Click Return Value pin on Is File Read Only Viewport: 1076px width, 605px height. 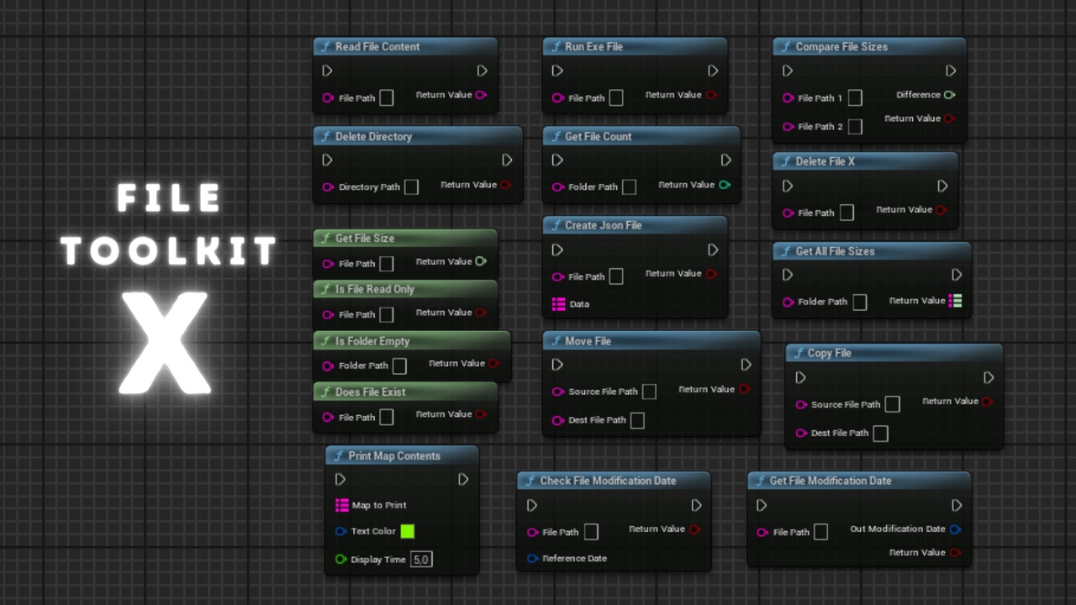[x=481, y=313]
